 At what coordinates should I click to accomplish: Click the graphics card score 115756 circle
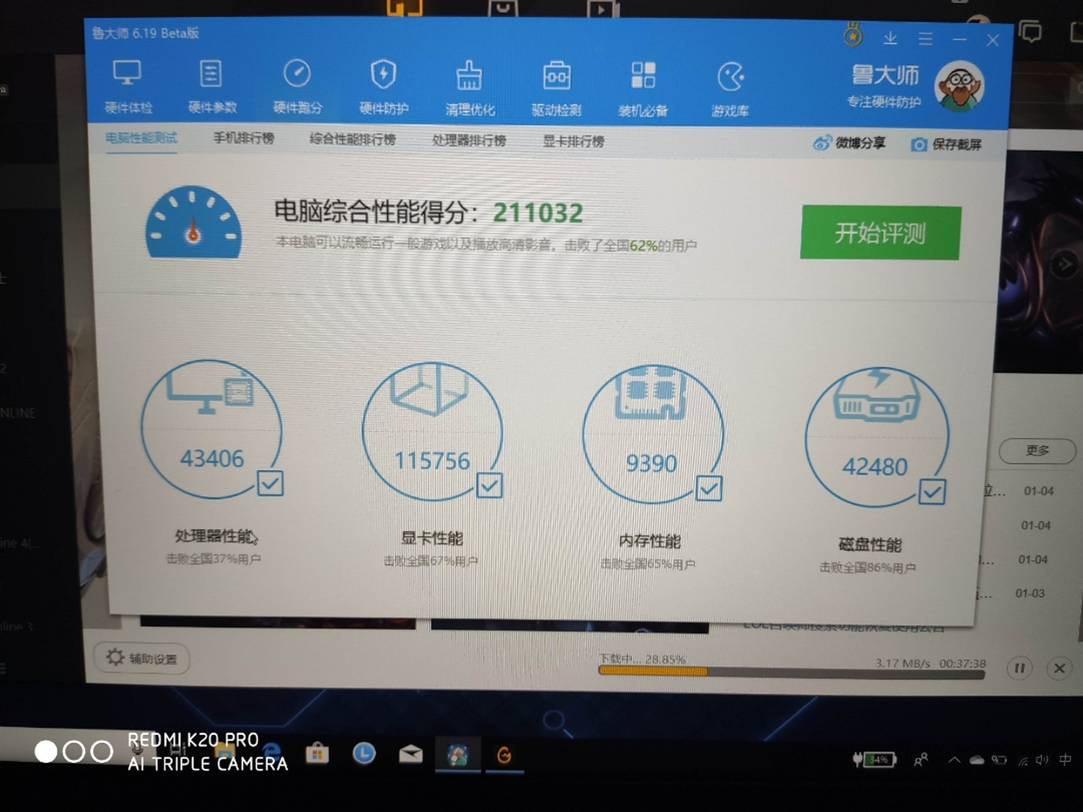tap(432, 432)
